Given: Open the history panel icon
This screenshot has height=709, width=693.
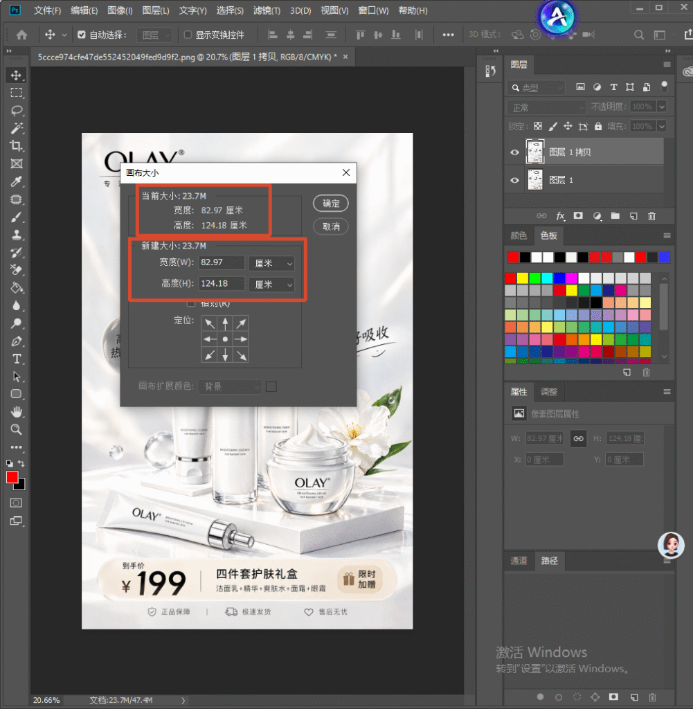Looking at the screenshot, I should [490, 71].
